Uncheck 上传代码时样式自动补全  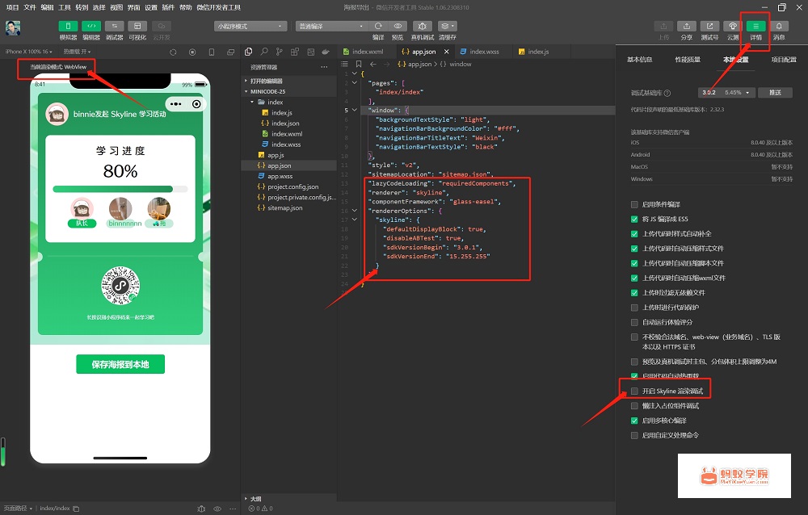[634, 234]
